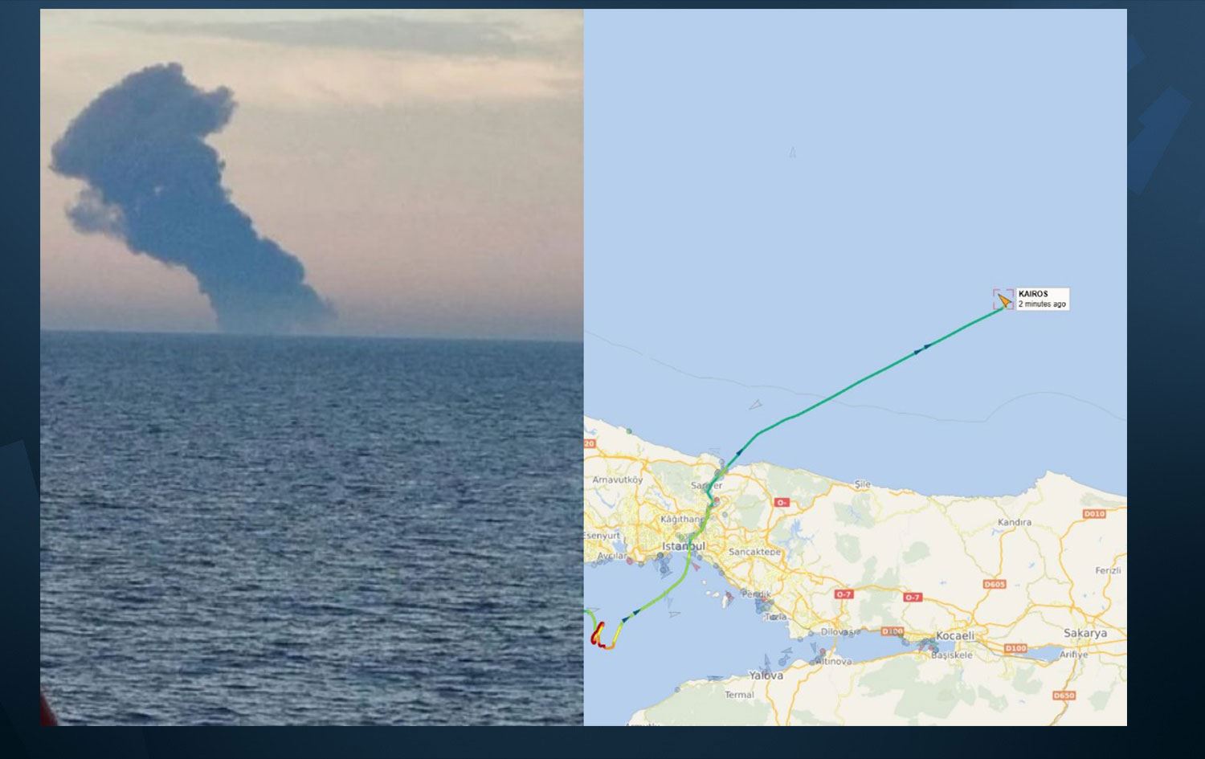This screenshot has height=759, width=1205.
Task: Click the D100 badge east of Kocaeli
Action: click(x=1015, y=648)
